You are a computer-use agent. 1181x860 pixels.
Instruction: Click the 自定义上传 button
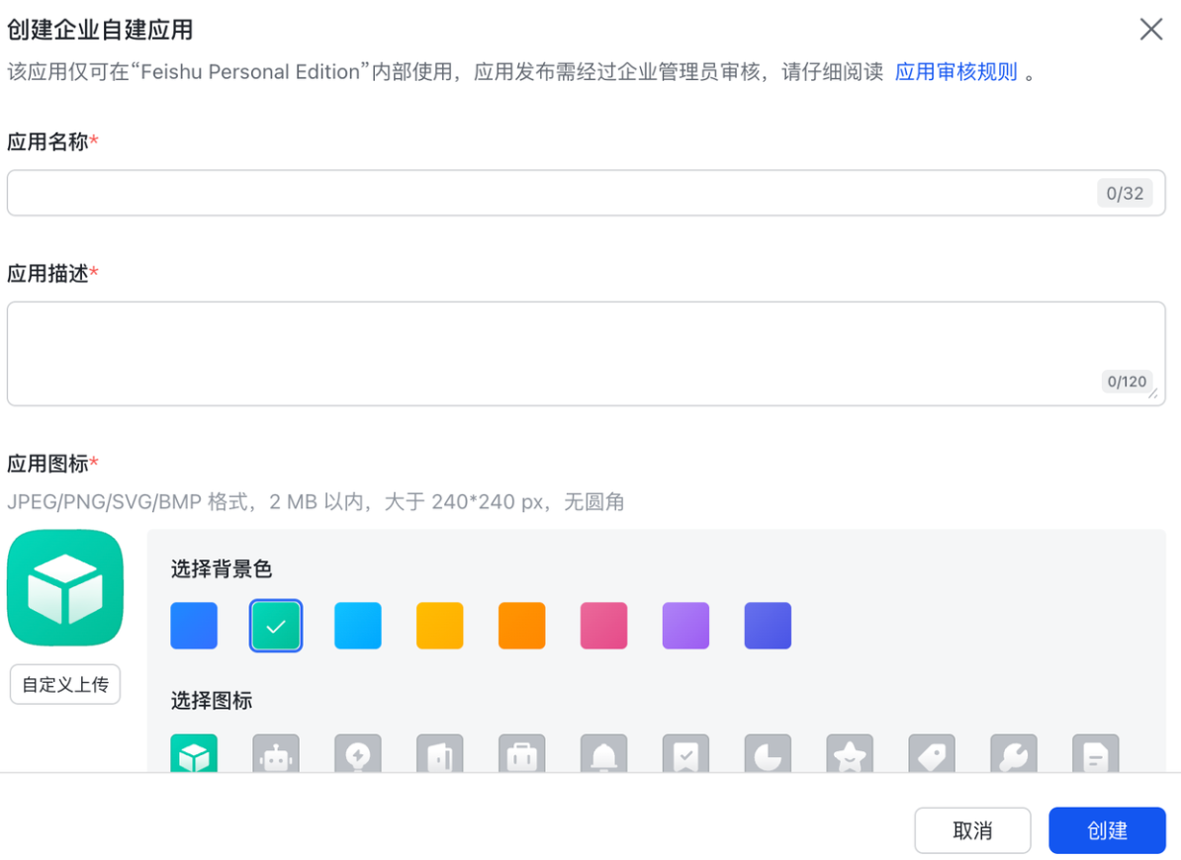pos(65,684)
